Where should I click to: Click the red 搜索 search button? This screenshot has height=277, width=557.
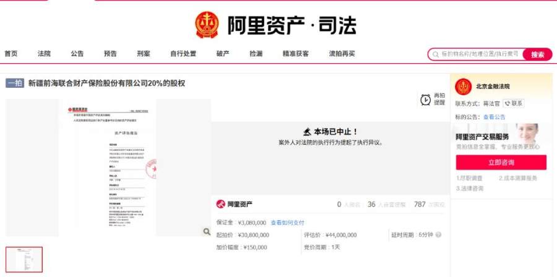(x=537, y=54)
